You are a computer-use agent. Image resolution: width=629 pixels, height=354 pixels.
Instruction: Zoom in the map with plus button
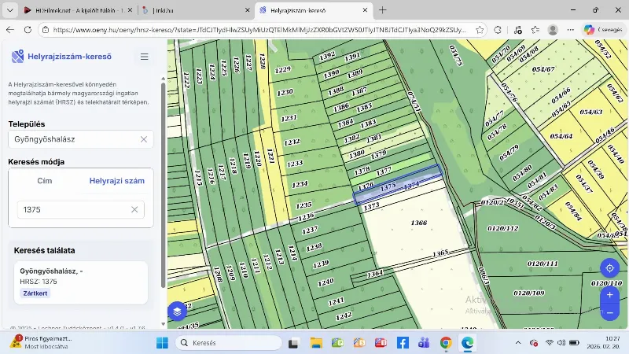click(x=609, y=295)
